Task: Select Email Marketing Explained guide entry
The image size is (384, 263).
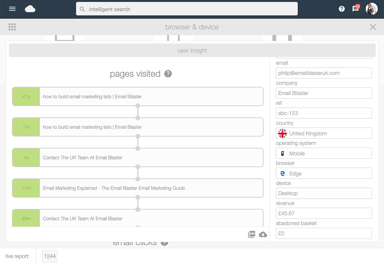Action: [x=138, y=188]
